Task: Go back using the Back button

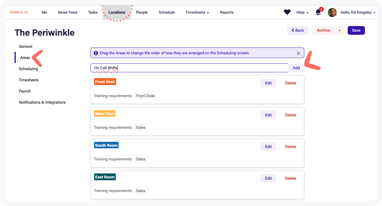Action: pos(297,30)
